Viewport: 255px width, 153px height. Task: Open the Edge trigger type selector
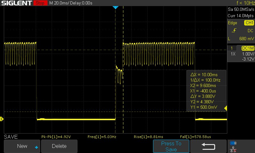pyautogui.click(x=232, y=23)
